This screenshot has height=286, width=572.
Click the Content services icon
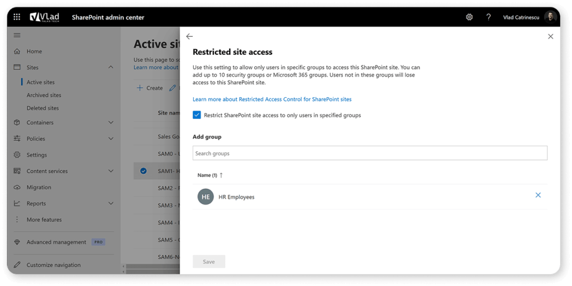tap(17, 171)
